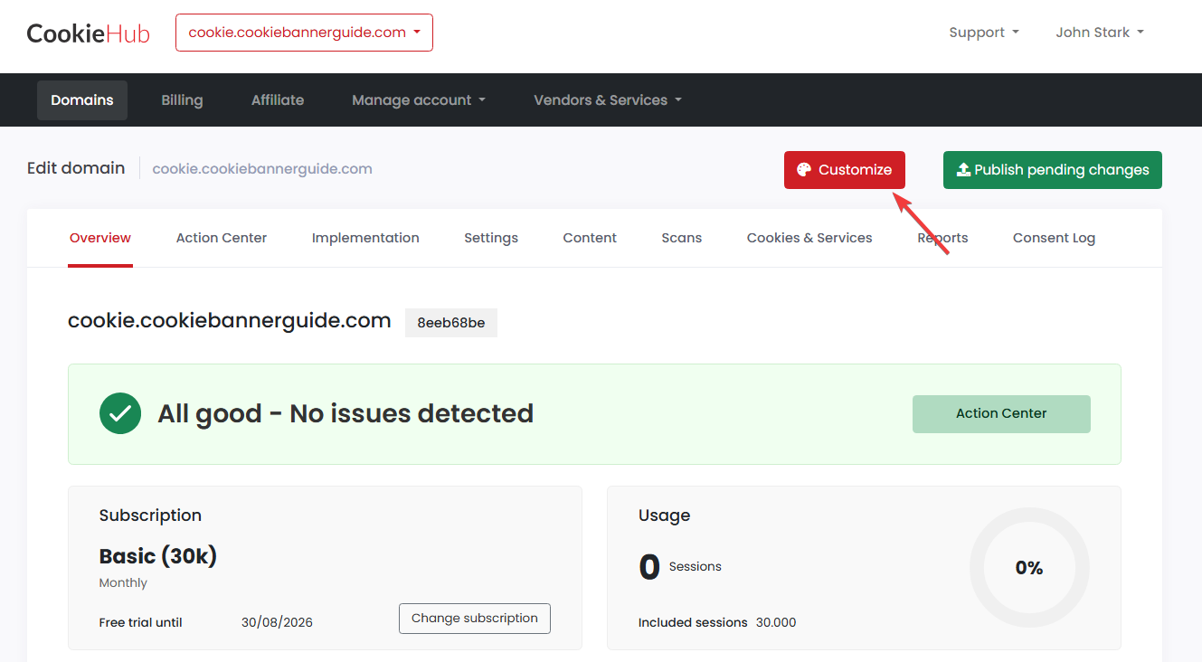Screen dimensions: 1202x662
Task: Click Included sessions value 30.000
Action: [x=776, y=622]
